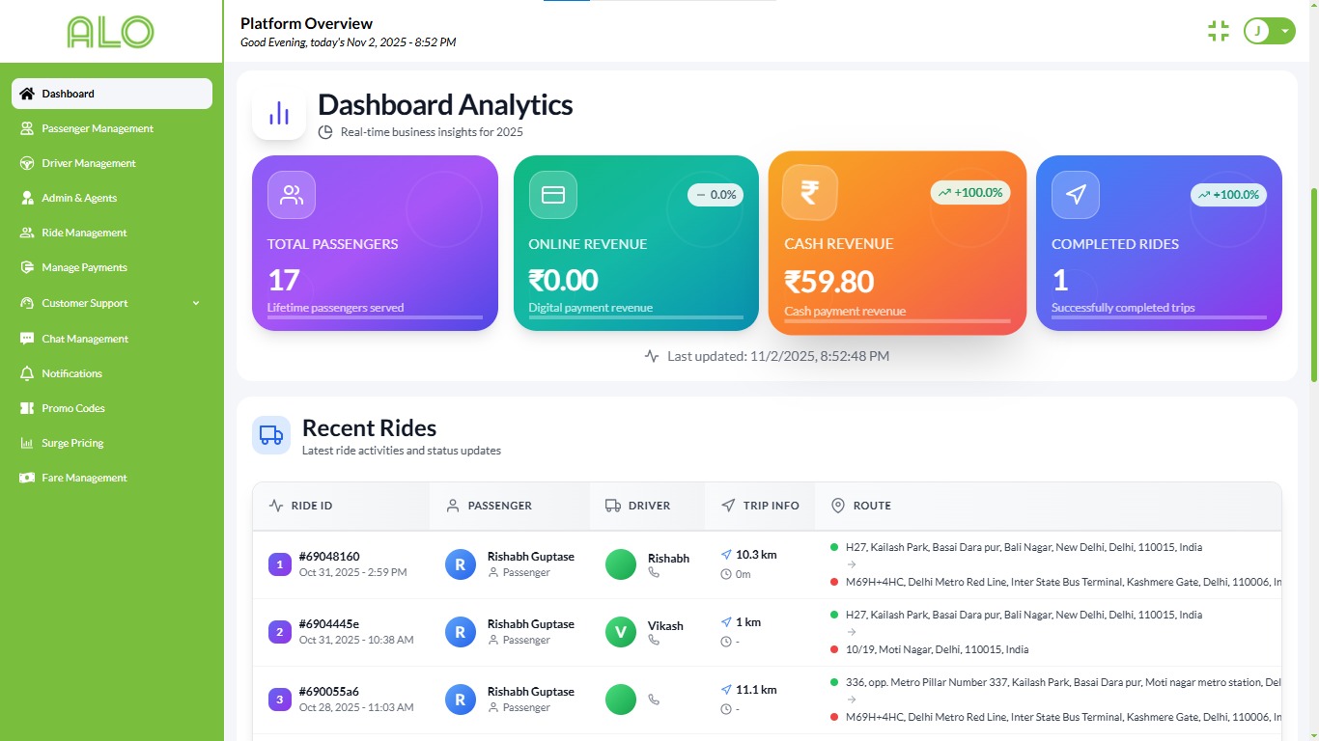Click the page vertical scrollbar
Image resolution: width=1319 pixels, height=741 pixels.
[x=1313, y=285]
